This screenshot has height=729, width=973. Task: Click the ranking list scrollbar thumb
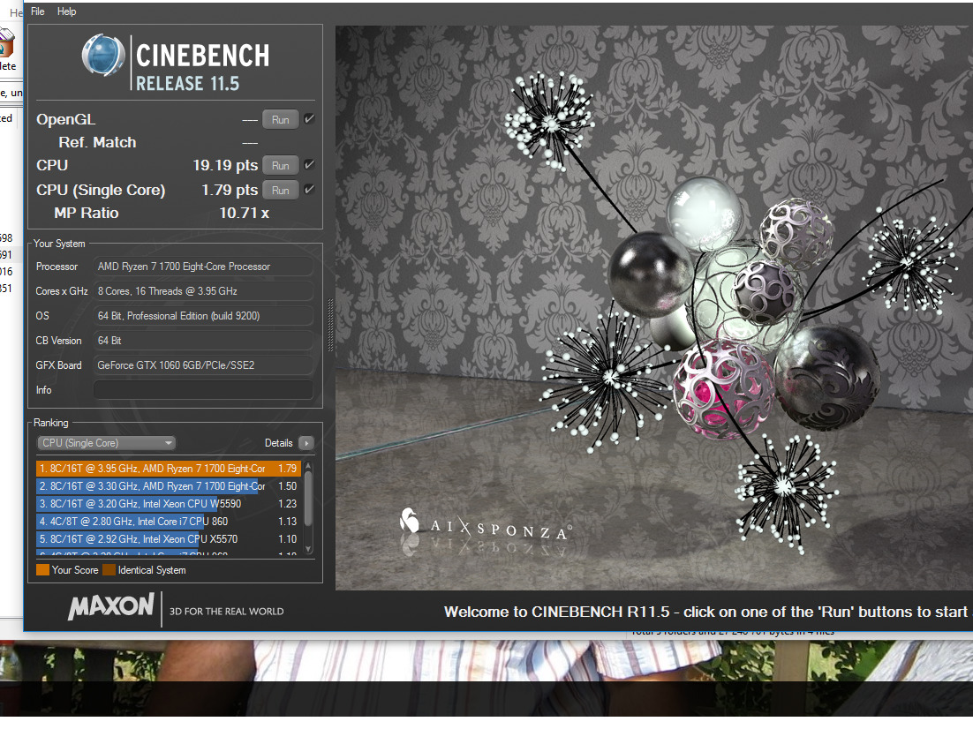point(308,499)
